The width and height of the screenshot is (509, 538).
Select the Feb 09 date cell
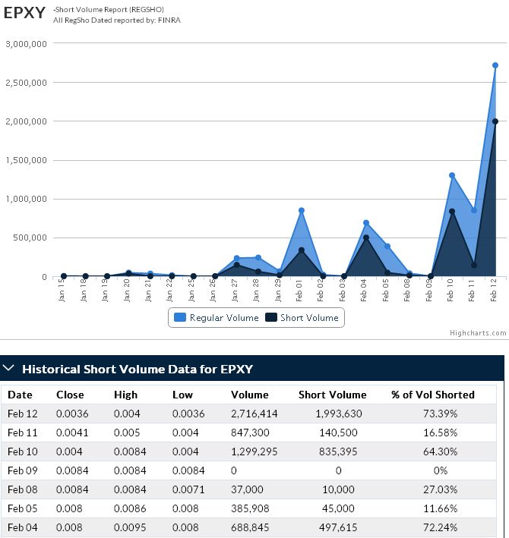point(23,470)
